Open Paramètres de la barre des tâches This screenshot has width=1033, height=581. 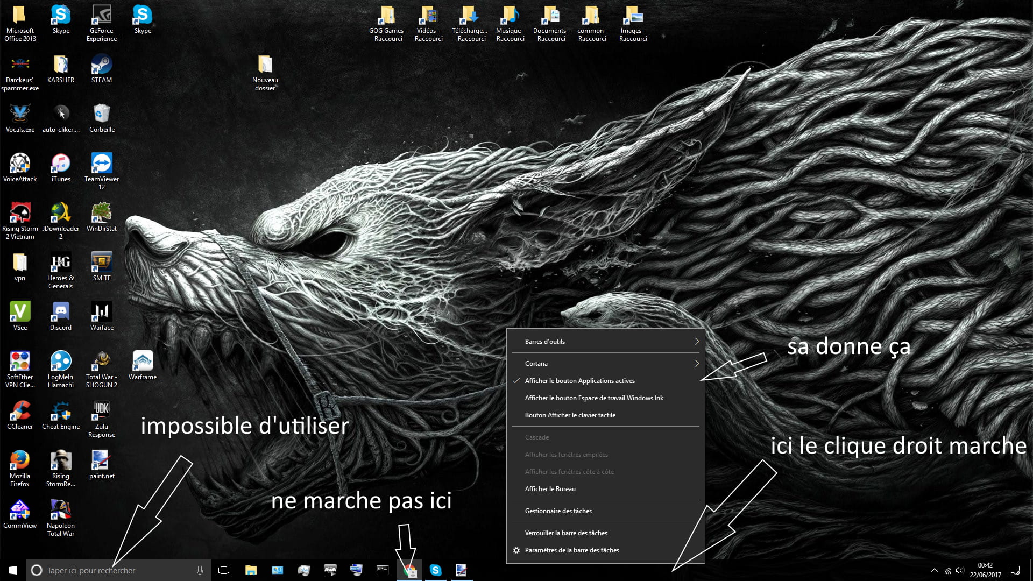pos(605,550)
